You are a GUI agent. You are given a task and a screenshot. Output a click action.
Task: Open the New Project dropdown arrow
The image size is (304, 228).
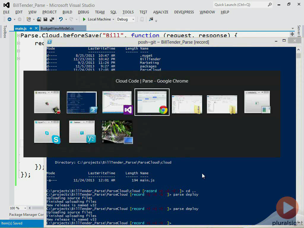click(34, 19)
